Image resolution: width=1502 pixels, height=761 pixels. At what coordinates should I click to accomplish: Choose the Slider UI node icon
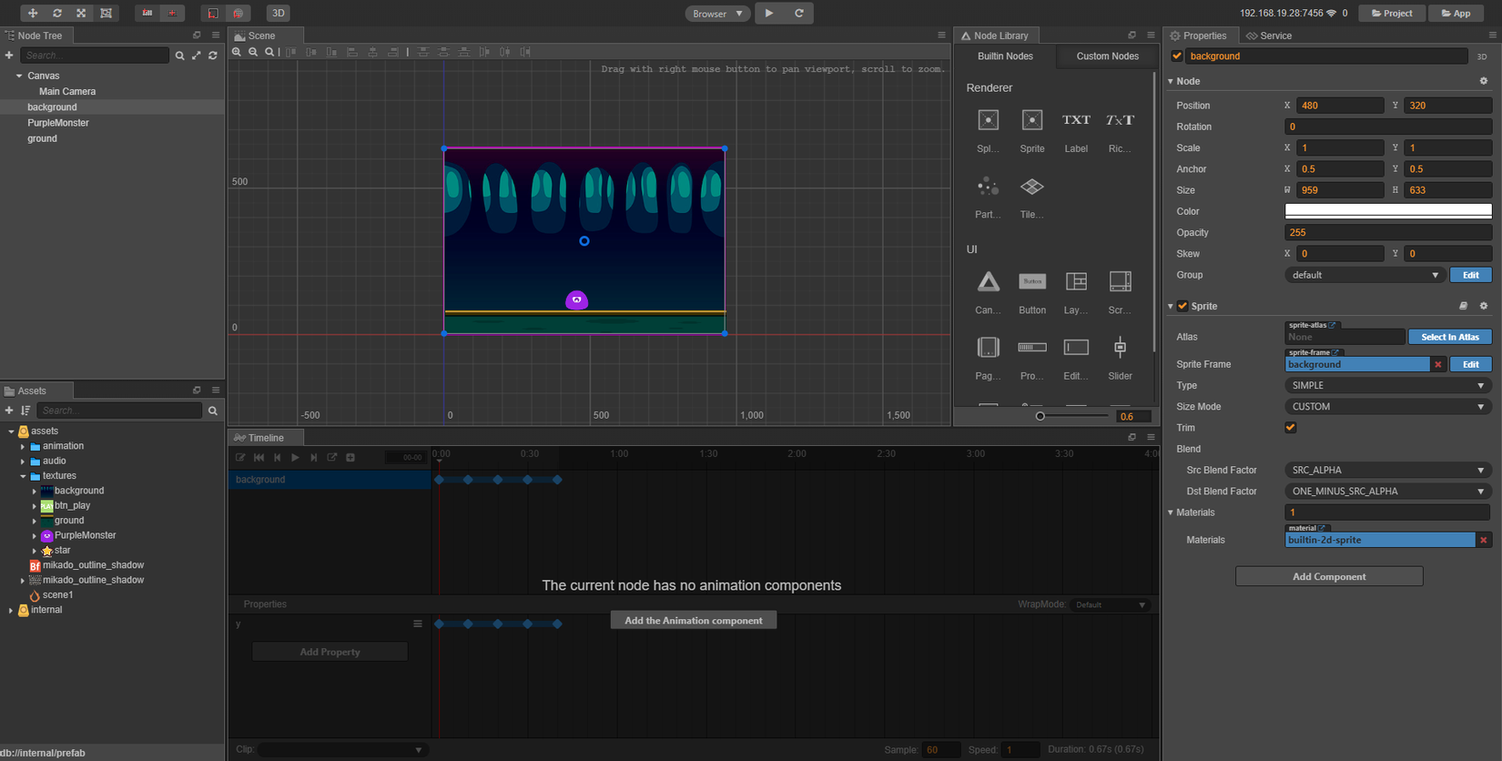click(1120, 348)
